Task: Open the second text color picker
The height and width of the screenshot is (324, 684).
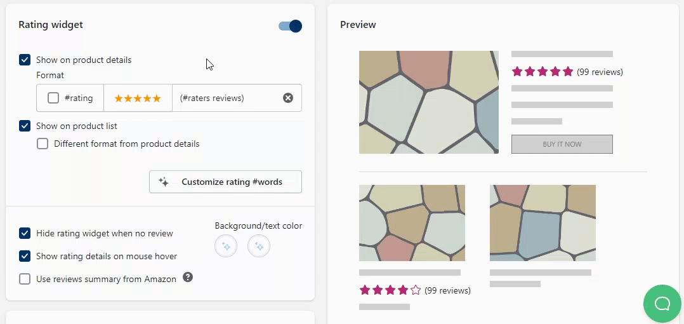Action: point(259,246)
